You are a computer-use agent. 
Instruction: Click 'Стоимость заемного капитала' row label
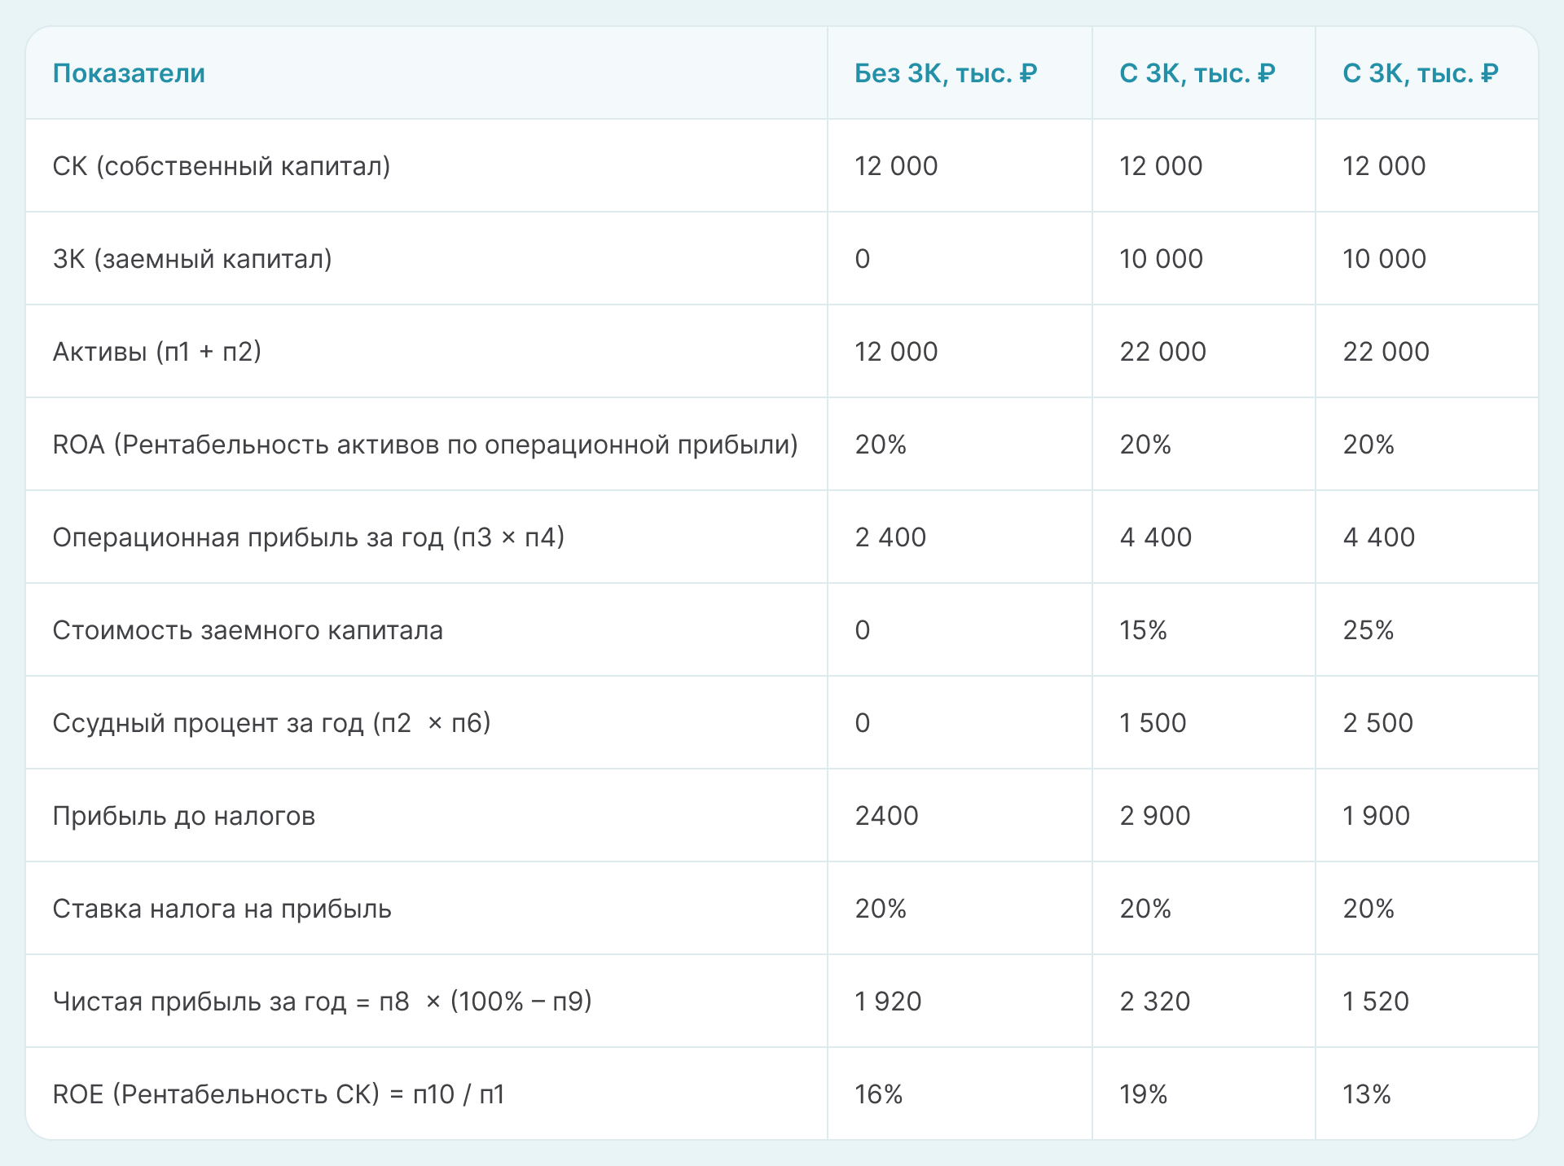248,630
